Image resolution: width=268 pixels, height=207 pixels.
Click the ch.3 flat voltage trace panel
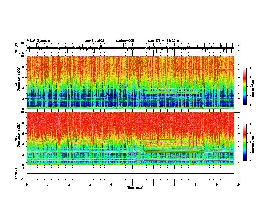(x=132, y=174)
